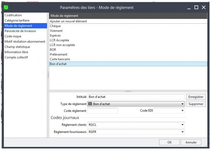Click Annuler to cancel changes
This screenshot has height=151, width=211.
tap(191, 142)
